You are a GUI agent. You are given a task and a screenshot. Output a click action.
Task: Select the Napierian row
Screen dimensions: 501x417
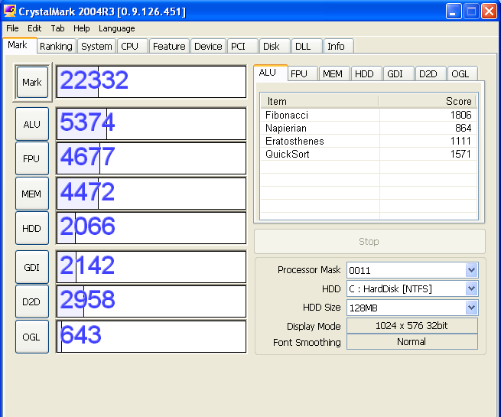[369, 128]
